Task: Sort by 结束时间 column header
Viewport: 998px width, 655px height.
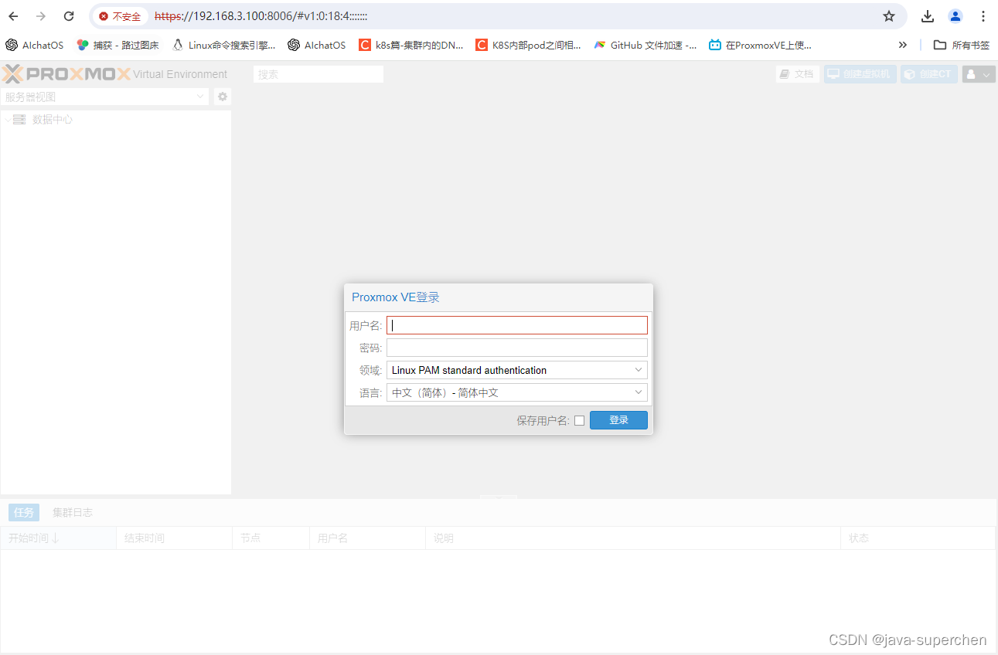Action: pos(174,538)
